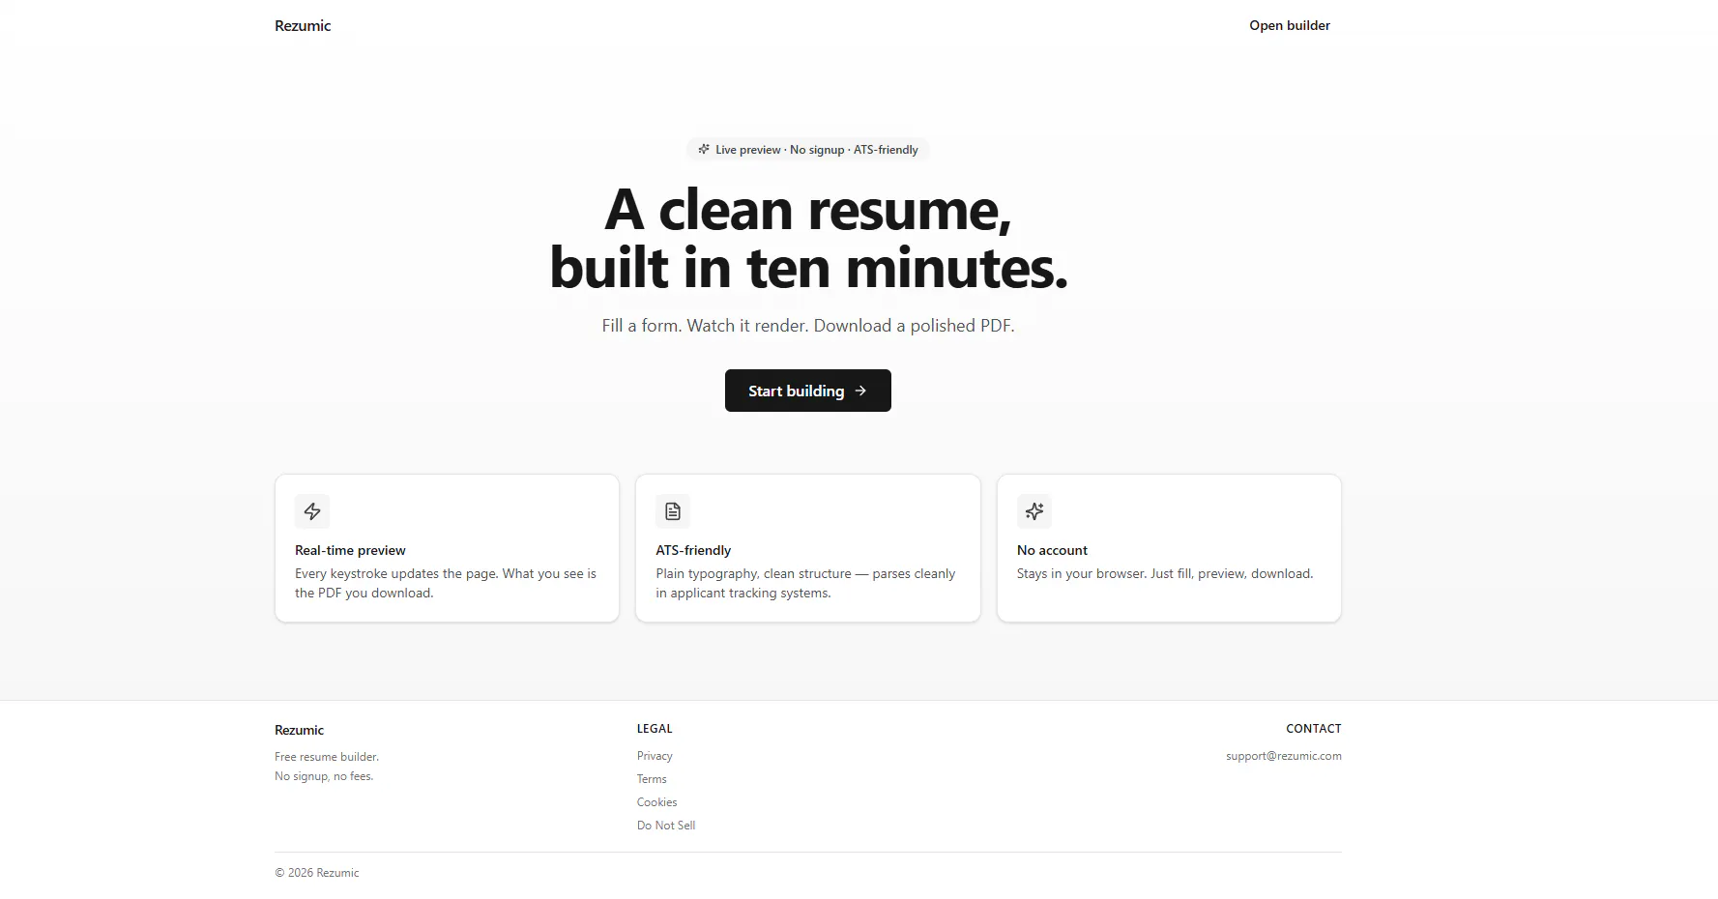Click the Start building button
This screenshot has height=899, width=1718.
pos(808,391)
